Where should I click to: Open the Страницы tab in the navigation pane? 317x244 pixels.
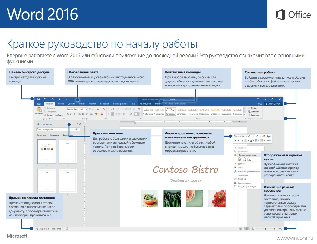[x=55, y=135]
